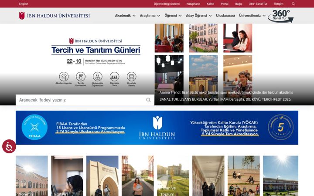Click the arched corridor thumbnail card
This screenshot has height=196, width=314.
coord(208,176)
